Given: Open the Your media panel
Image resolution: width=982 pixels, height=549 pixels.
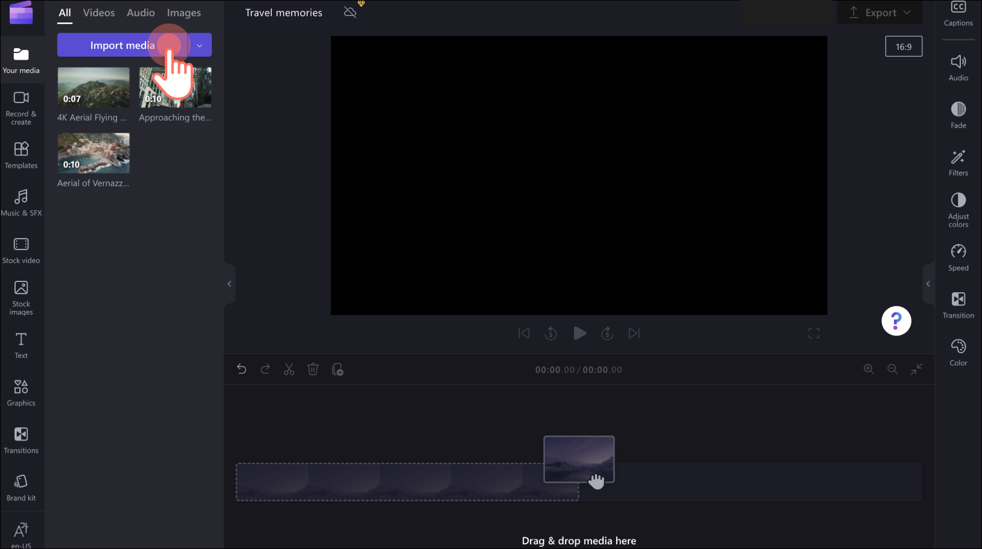Looking at the screenshot, I should pos(21,60).
